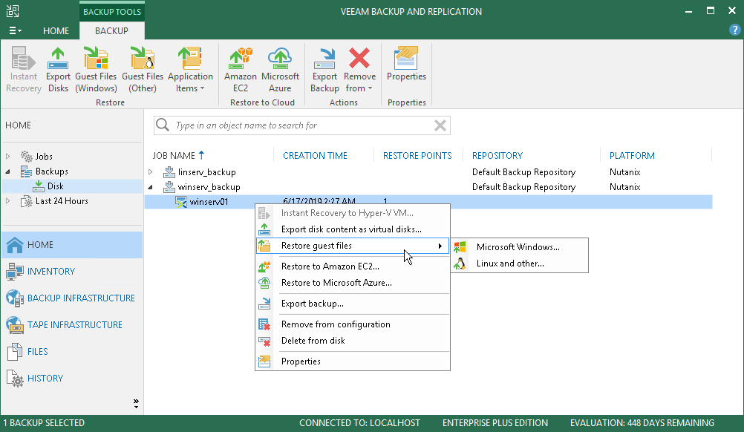Select Last 24 Hours tree node
Screen dimensions: 744x432
(62, 201)
